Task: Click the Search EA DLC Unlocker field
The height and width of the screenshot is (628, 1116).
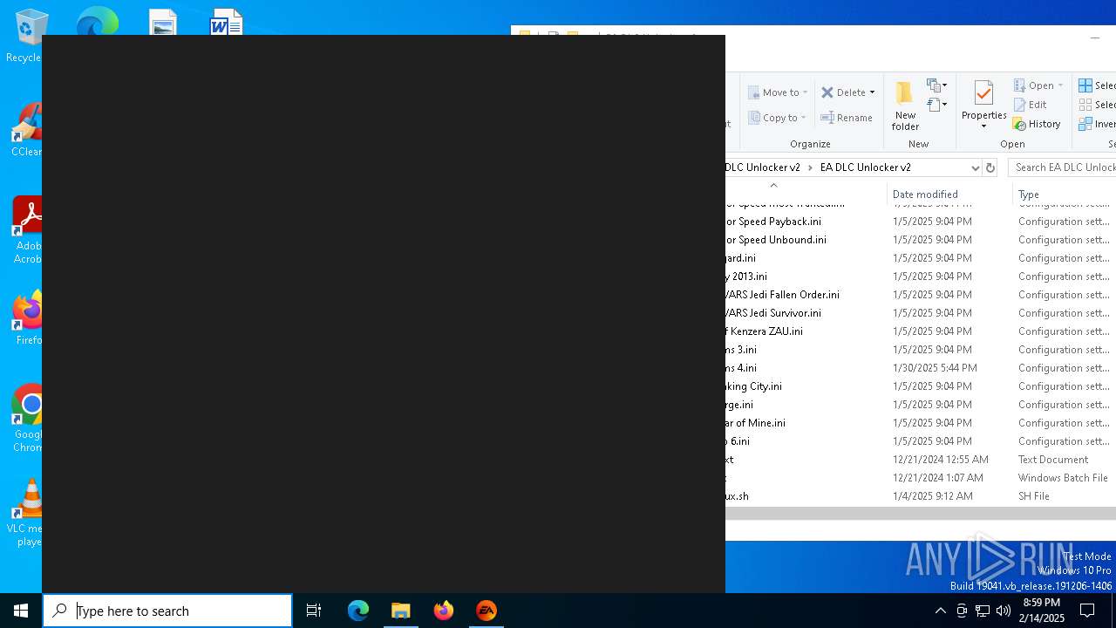Action: 1062,167
